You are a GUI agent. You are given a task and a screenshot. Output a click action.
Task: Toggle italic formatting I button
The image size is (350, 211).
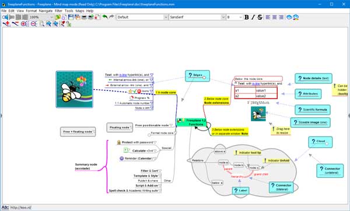click(253, 17)
